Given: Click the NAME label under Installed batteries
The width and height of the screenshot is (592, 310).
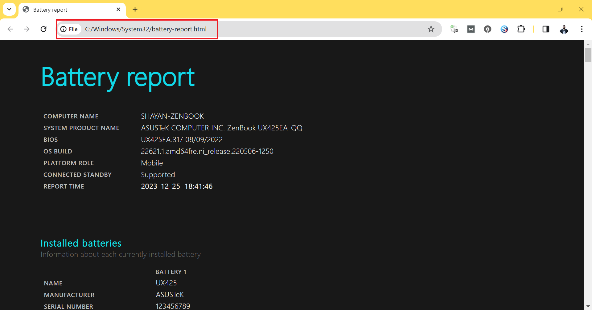Looking at the screenshot, I should (53, 283).
